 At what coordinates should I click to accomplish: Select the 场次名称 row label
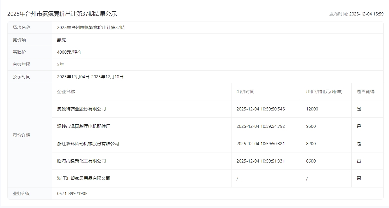coord(22,27)
